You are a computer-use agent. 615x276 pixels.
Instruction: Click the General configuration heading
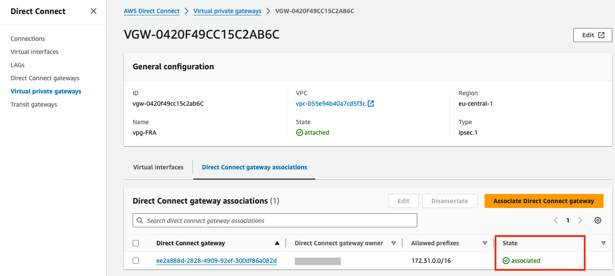(x=174, y=67)
